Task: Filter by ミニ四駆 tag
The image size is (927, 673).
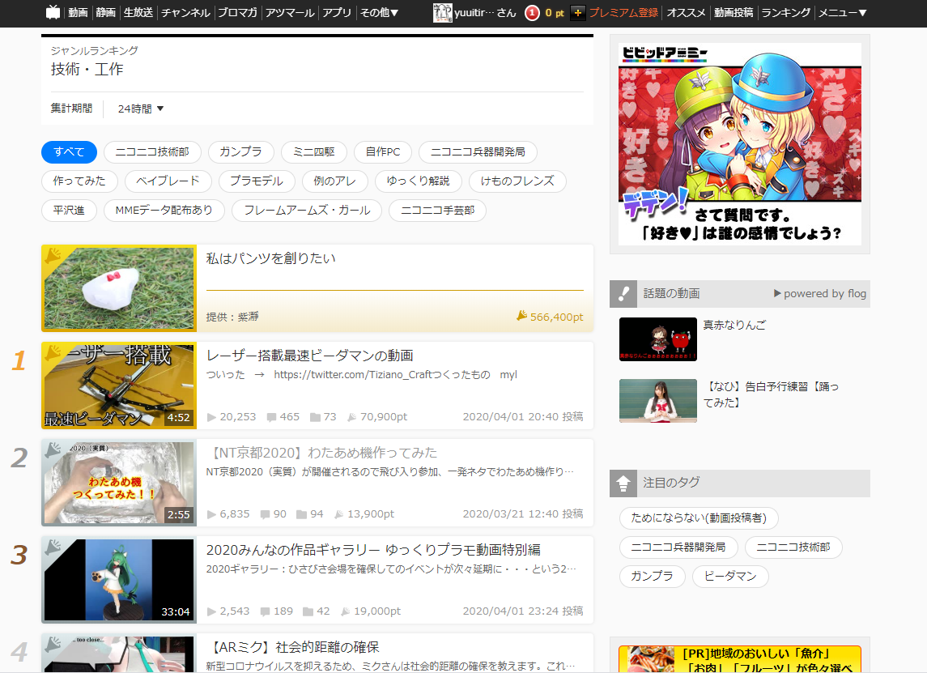Action: [314, 152]
